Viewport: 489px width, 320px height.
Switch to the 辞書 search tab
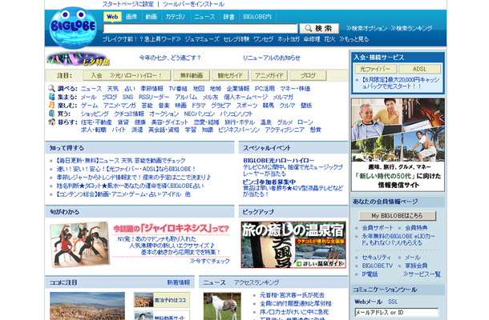(229, 17)
